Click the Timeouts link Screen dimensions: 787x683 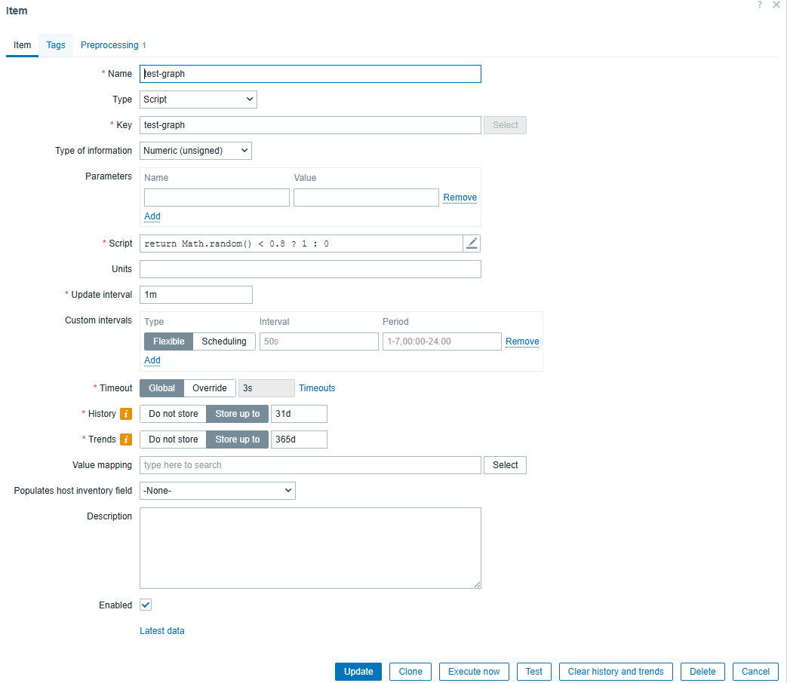click(x=317, y=388)
